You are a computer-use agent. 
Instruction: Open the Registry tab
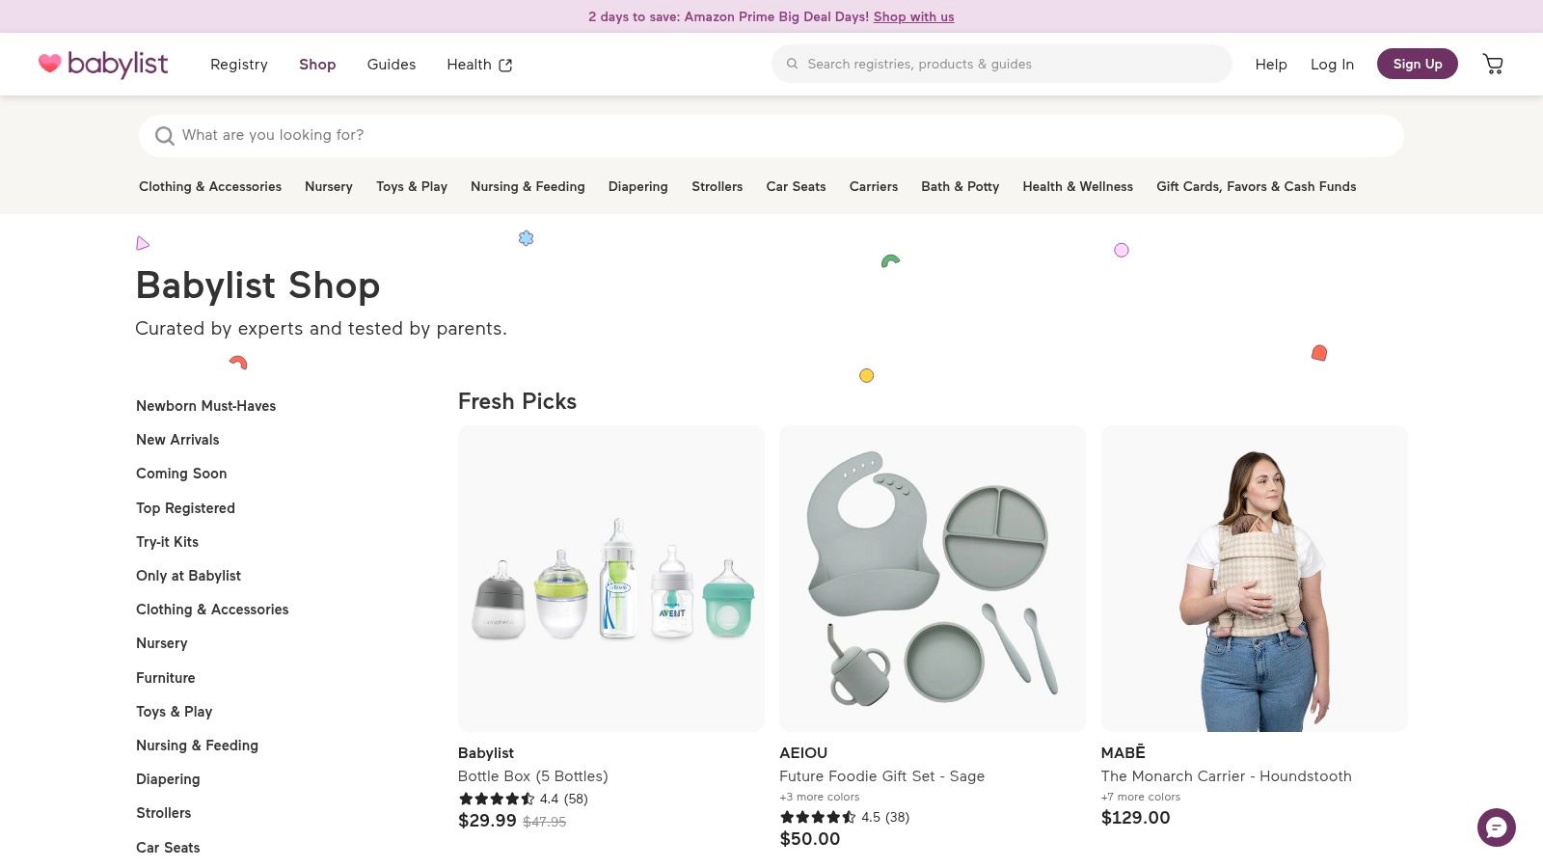click(238, 64)
